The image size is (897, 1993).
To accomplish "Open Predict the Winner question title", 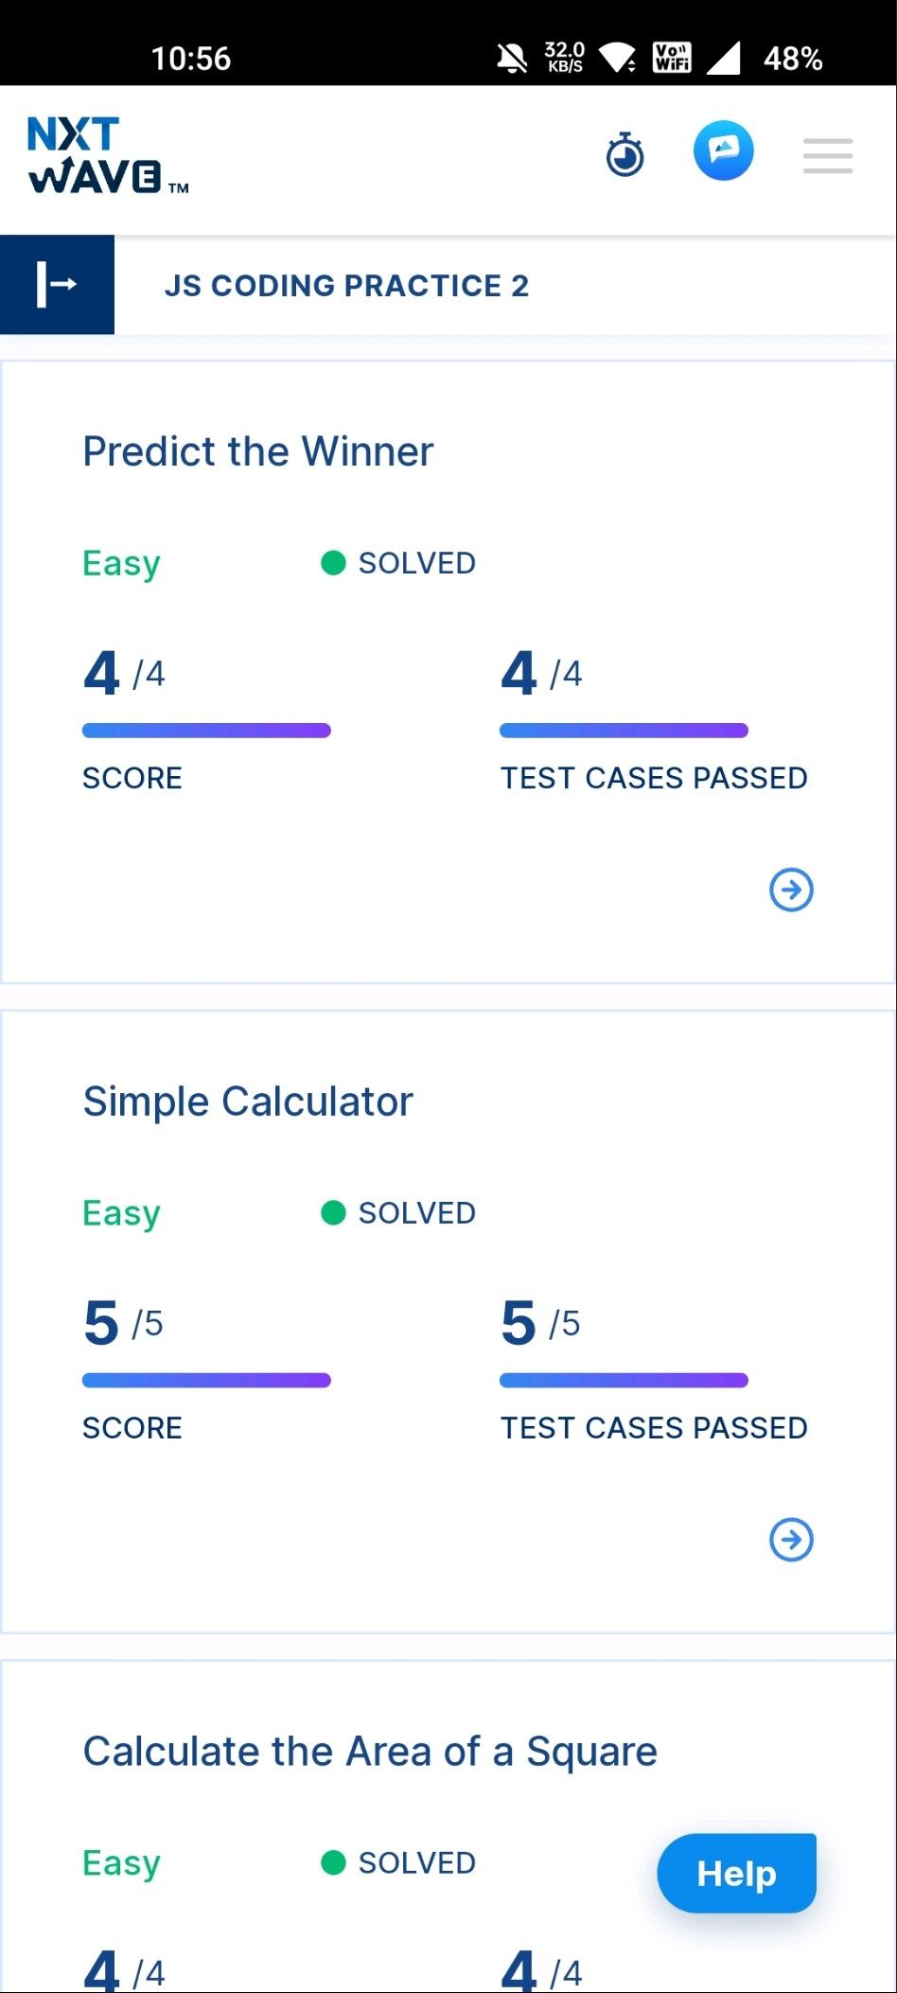I will [x=257, y=451].
